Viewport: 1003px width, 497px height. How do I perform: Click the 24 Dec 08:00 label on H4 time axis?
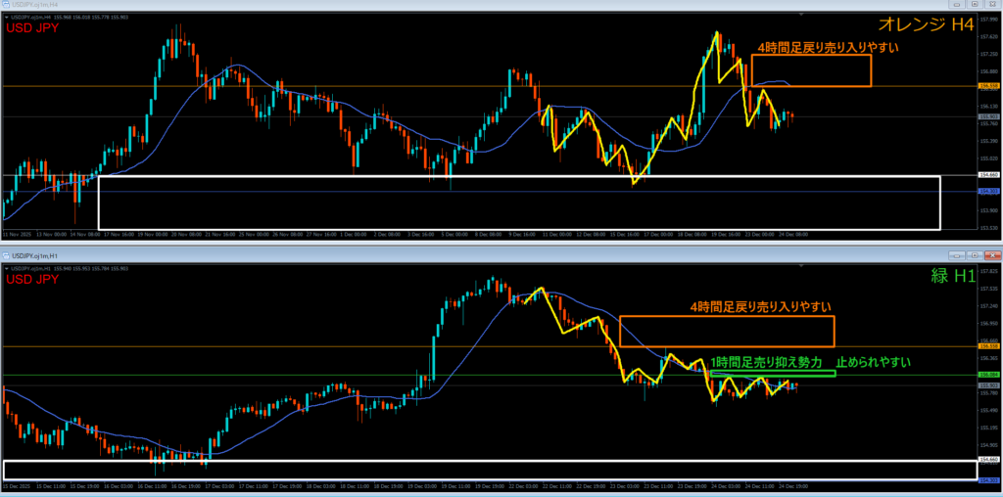tap(795, 235)
